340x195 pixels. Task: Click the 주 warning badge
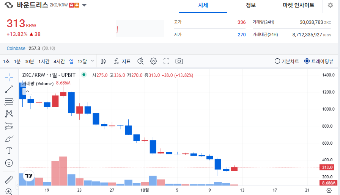point(77,5)
